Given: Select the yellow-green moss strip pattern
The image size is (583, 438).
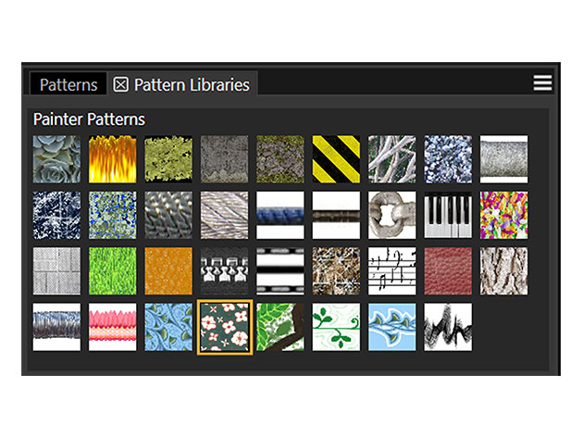Looking at the screenshot, I should coord(168,159).
